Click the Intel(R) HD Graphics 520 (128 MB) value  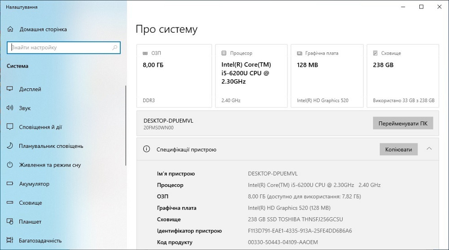(289, 208)
